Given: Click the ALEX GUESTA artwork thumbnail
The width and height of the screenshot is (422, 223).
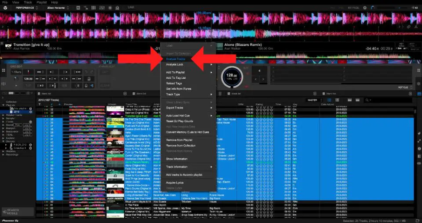Looking at the screenshot, I should click(x=115, y=200).
